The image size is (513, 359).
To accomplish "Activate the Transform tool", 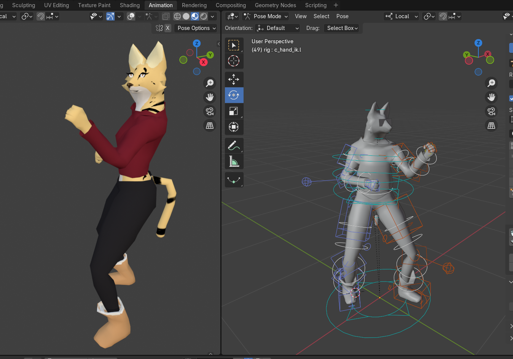I will pyautogui.click(x=234, y=127).
